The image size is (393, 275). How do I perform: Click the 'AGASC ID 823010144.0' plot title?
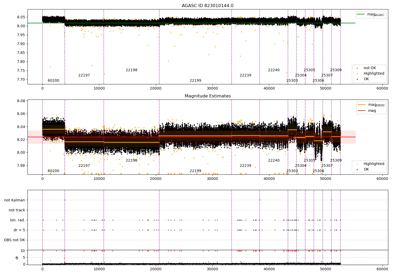pyautogui.click(x=208, y=6)
